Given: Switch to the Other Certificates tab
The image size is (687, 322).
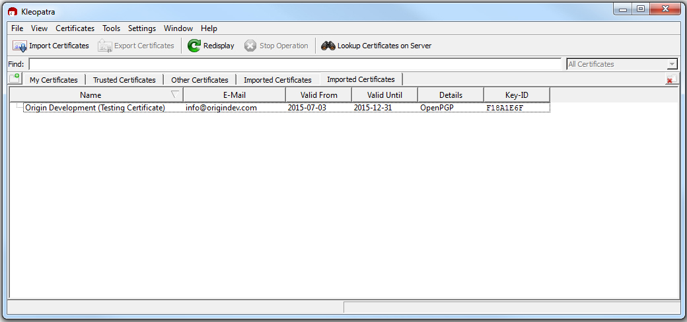Looking at the screenshot, I should point(199,80).
